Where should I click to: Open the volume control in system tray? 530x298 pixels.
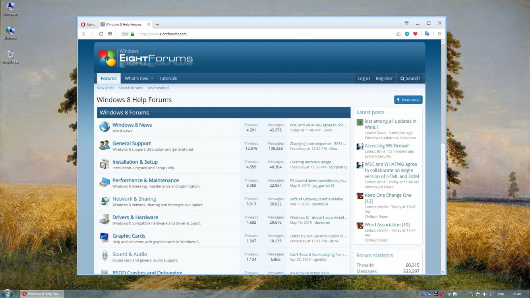tap(485, 294)
